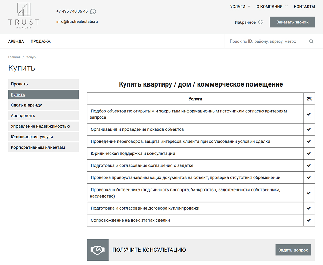The image size is (323, 265).
Task: Click the Услуги table column header
Action: [195, 99]
